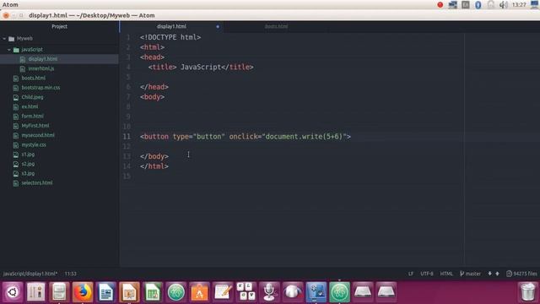
Task: Open s2.jpg image file
Action: click(28, 164)
